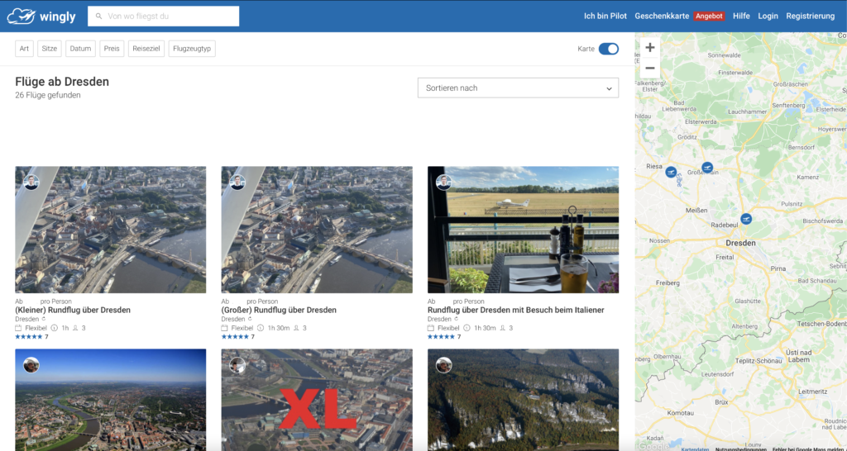Click the airplane marker near Radebeul
Screen dimensions: 847x451
(746, 219)
